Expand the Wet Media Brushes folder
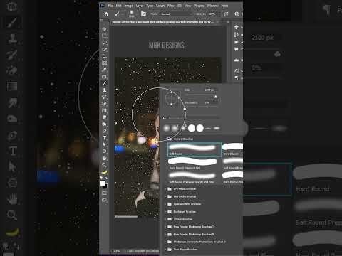This screenshot has height=256, width=342. (166, 196)
